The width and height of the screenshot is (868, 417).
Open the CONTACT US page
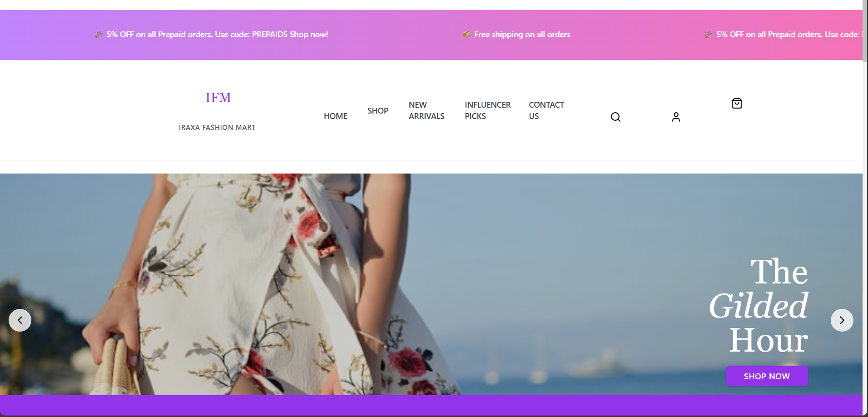pyautogui.click(x=546, y=110)
